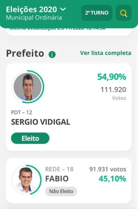138x209 pixels.
Task: Open Ver lista completa link
Action: (105, 53)
